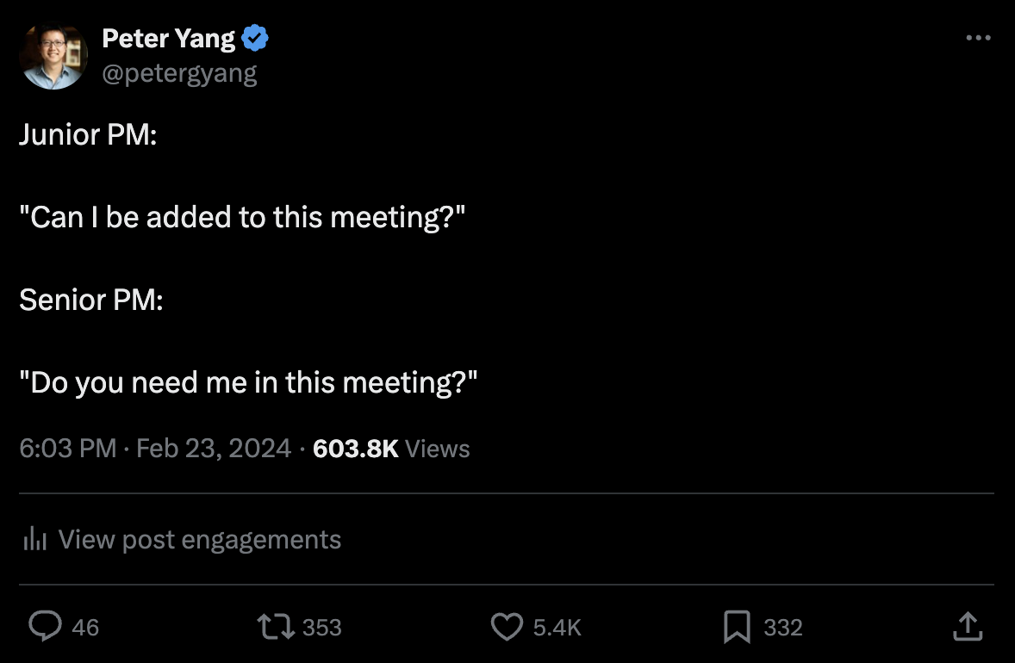
Task: Click the 603.8K Views count
Action: tap(391, 449)
